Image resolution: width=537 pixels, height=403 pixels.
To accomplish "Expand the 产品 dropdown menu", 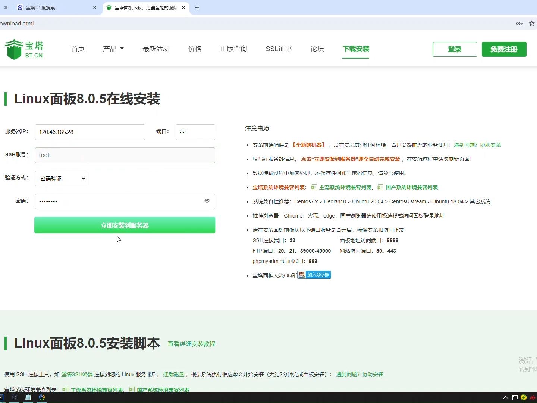I will [113, 49].
